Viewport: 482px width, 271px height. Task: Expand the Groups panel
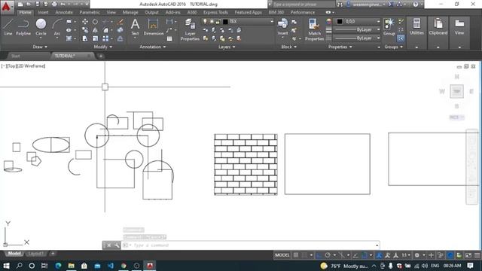click(x=393, y=47)
